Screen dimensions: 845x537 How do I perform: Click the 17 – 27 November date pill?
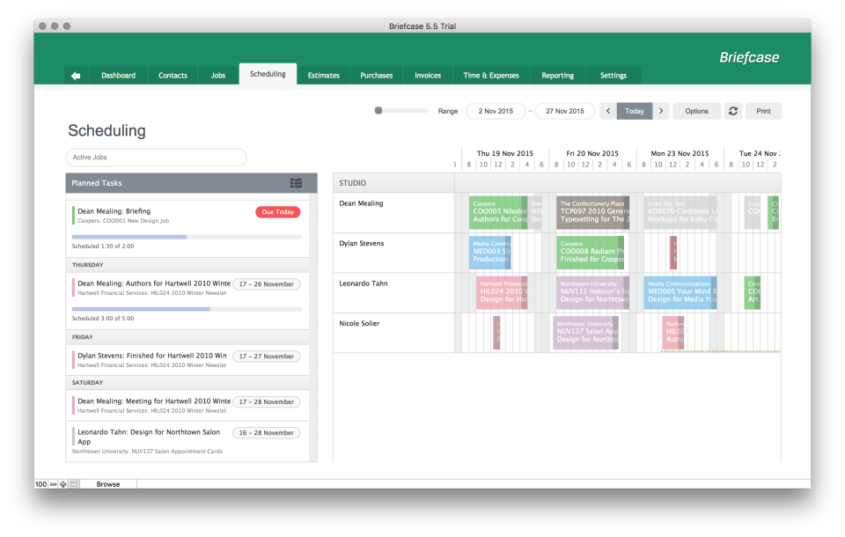click(266, 357)
